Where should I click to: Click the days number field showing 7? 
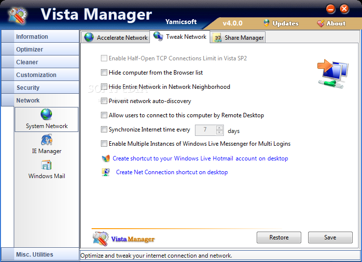point(205,130)
